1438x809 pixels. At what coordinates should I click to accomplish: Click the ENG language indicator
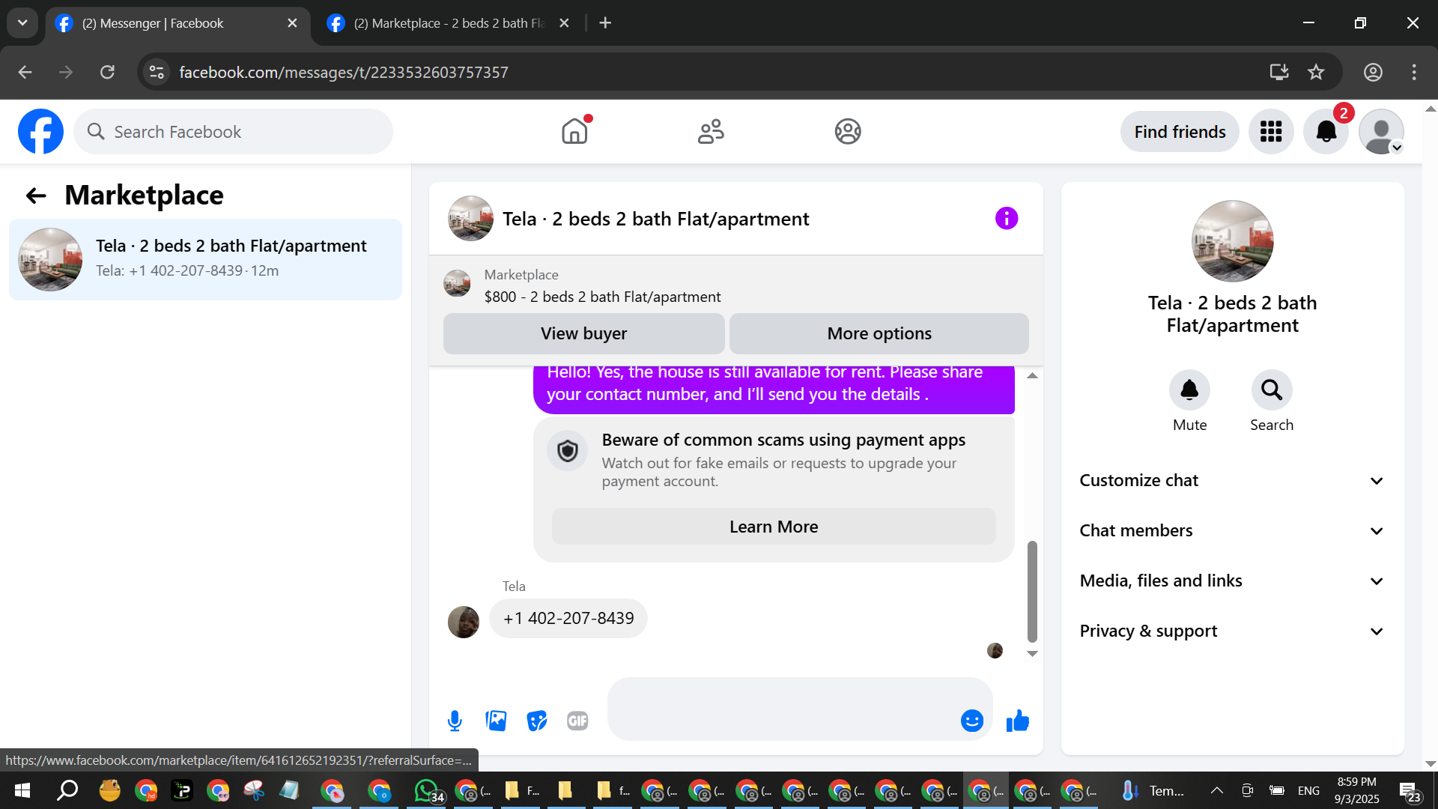point(1308,790)
